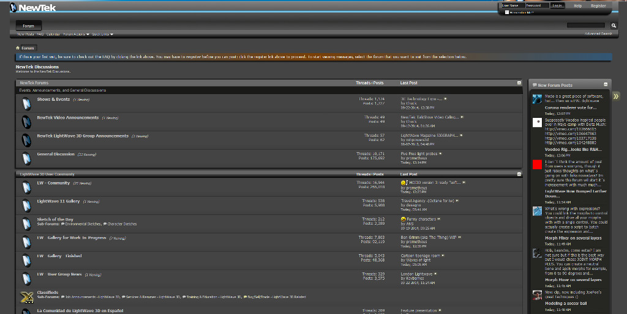627x314 pixels.
Task: Click the New Forum Posts speech bubble icon
Action: [535, 85]
